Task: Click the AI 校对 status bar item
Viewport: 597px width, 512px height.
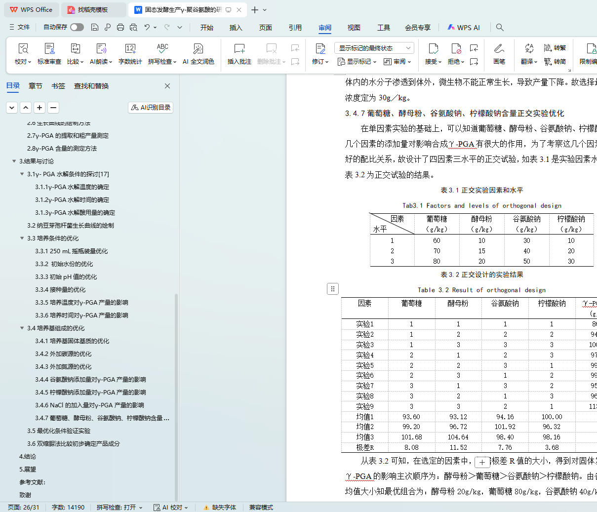Action: 170,507
